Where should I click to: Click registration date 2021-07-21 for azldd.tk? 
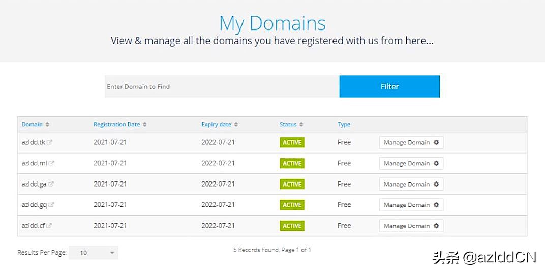(110, 142)
